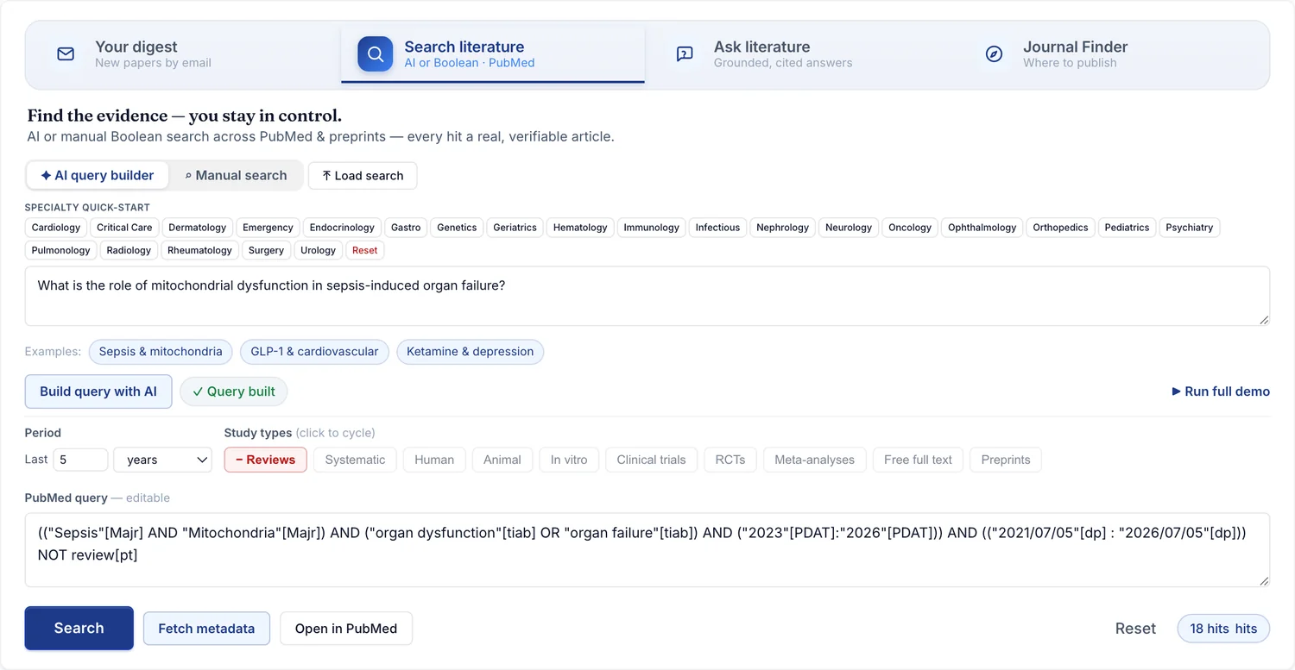Click Build query with AI
The width and height of the screenshot is (1295, 670).
point(98,391)
